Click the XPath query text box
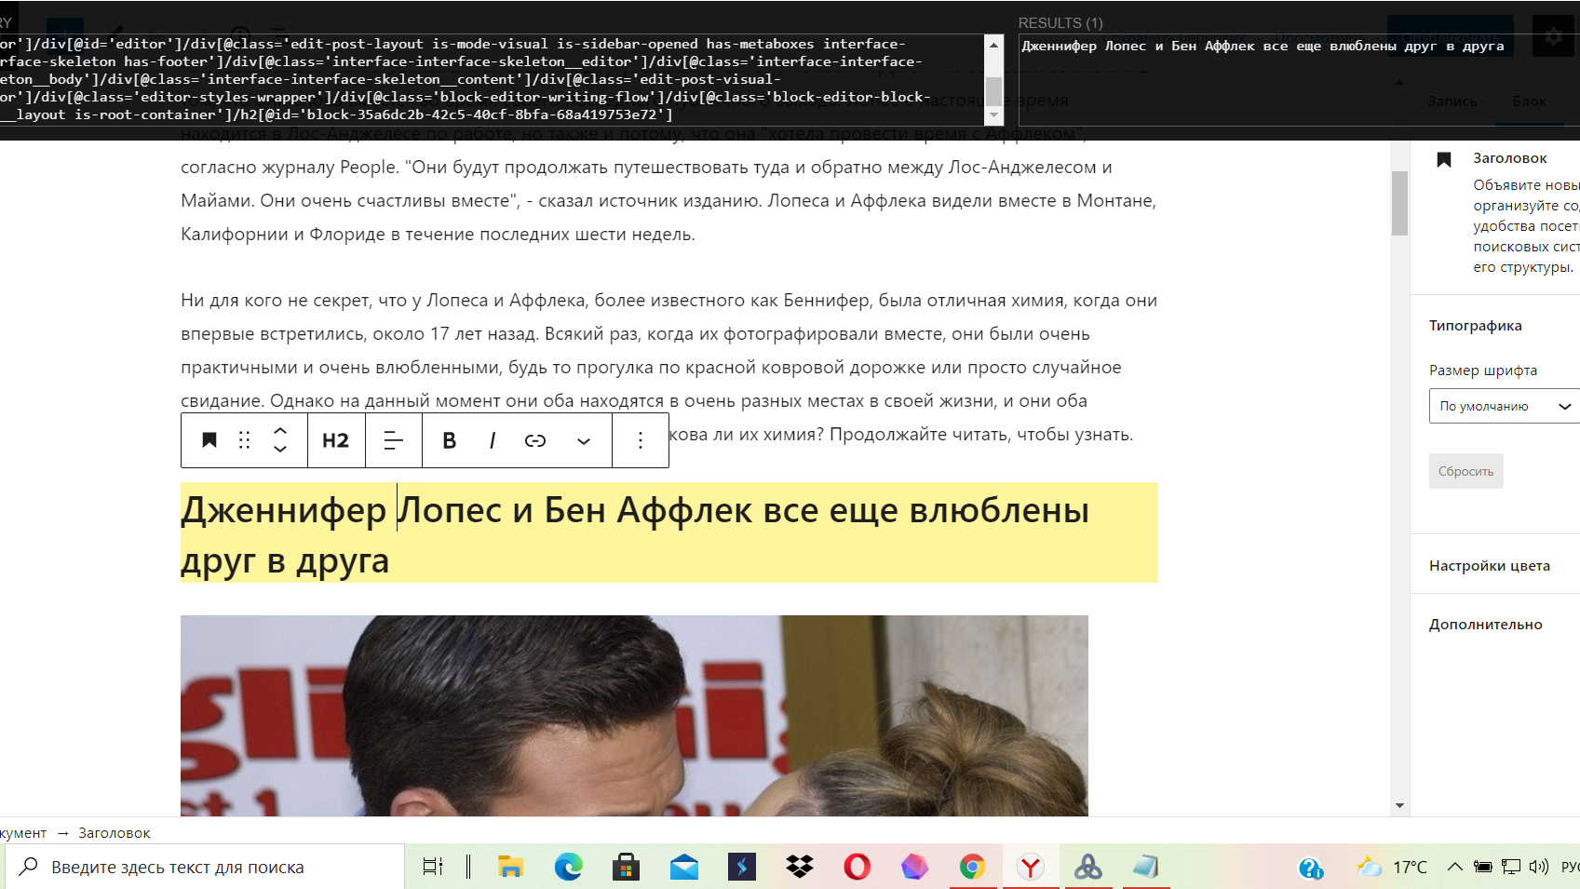The image size is (1580, 889). [x=492, y=80]
